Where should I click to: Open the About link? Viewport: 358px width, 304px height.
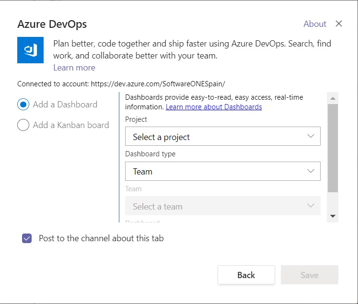tap(314, 24)
